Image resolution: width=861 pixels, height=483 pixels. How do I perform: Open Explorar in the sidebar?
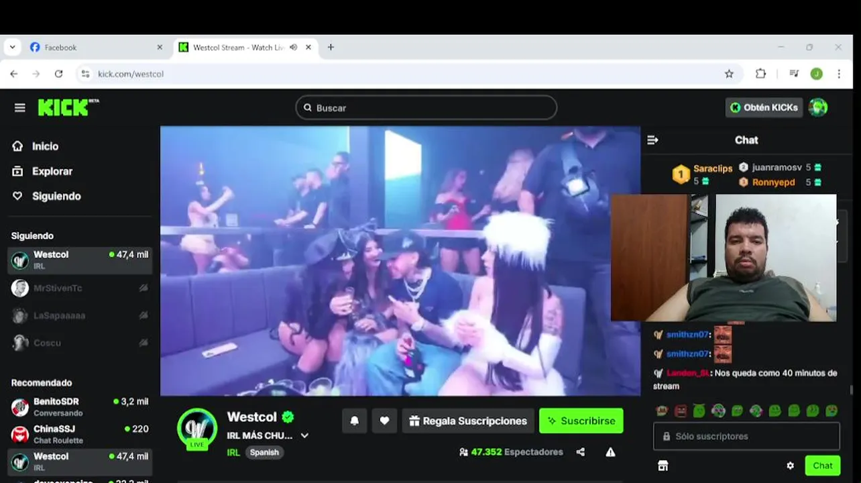(42, 171)
